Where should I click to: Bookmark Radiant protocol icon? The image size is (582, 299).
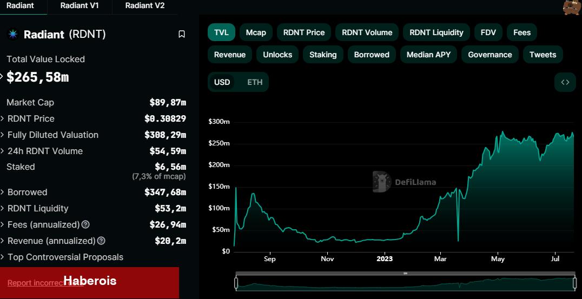[x=182, y=34]
